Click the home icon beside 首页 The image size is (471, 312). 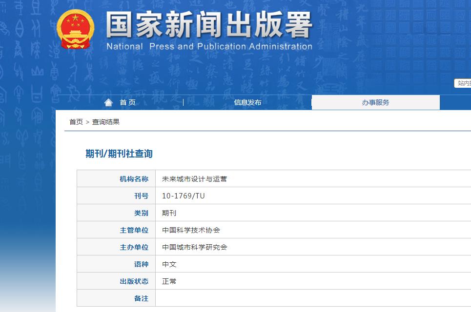108,102
